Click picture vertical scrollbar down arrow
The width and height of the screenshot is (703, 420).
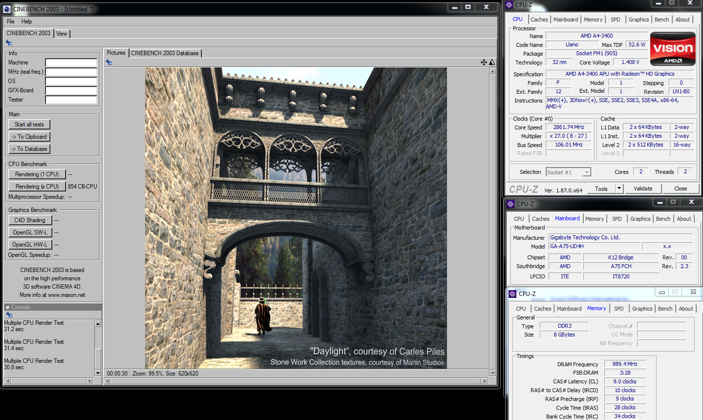coord(492,373)
